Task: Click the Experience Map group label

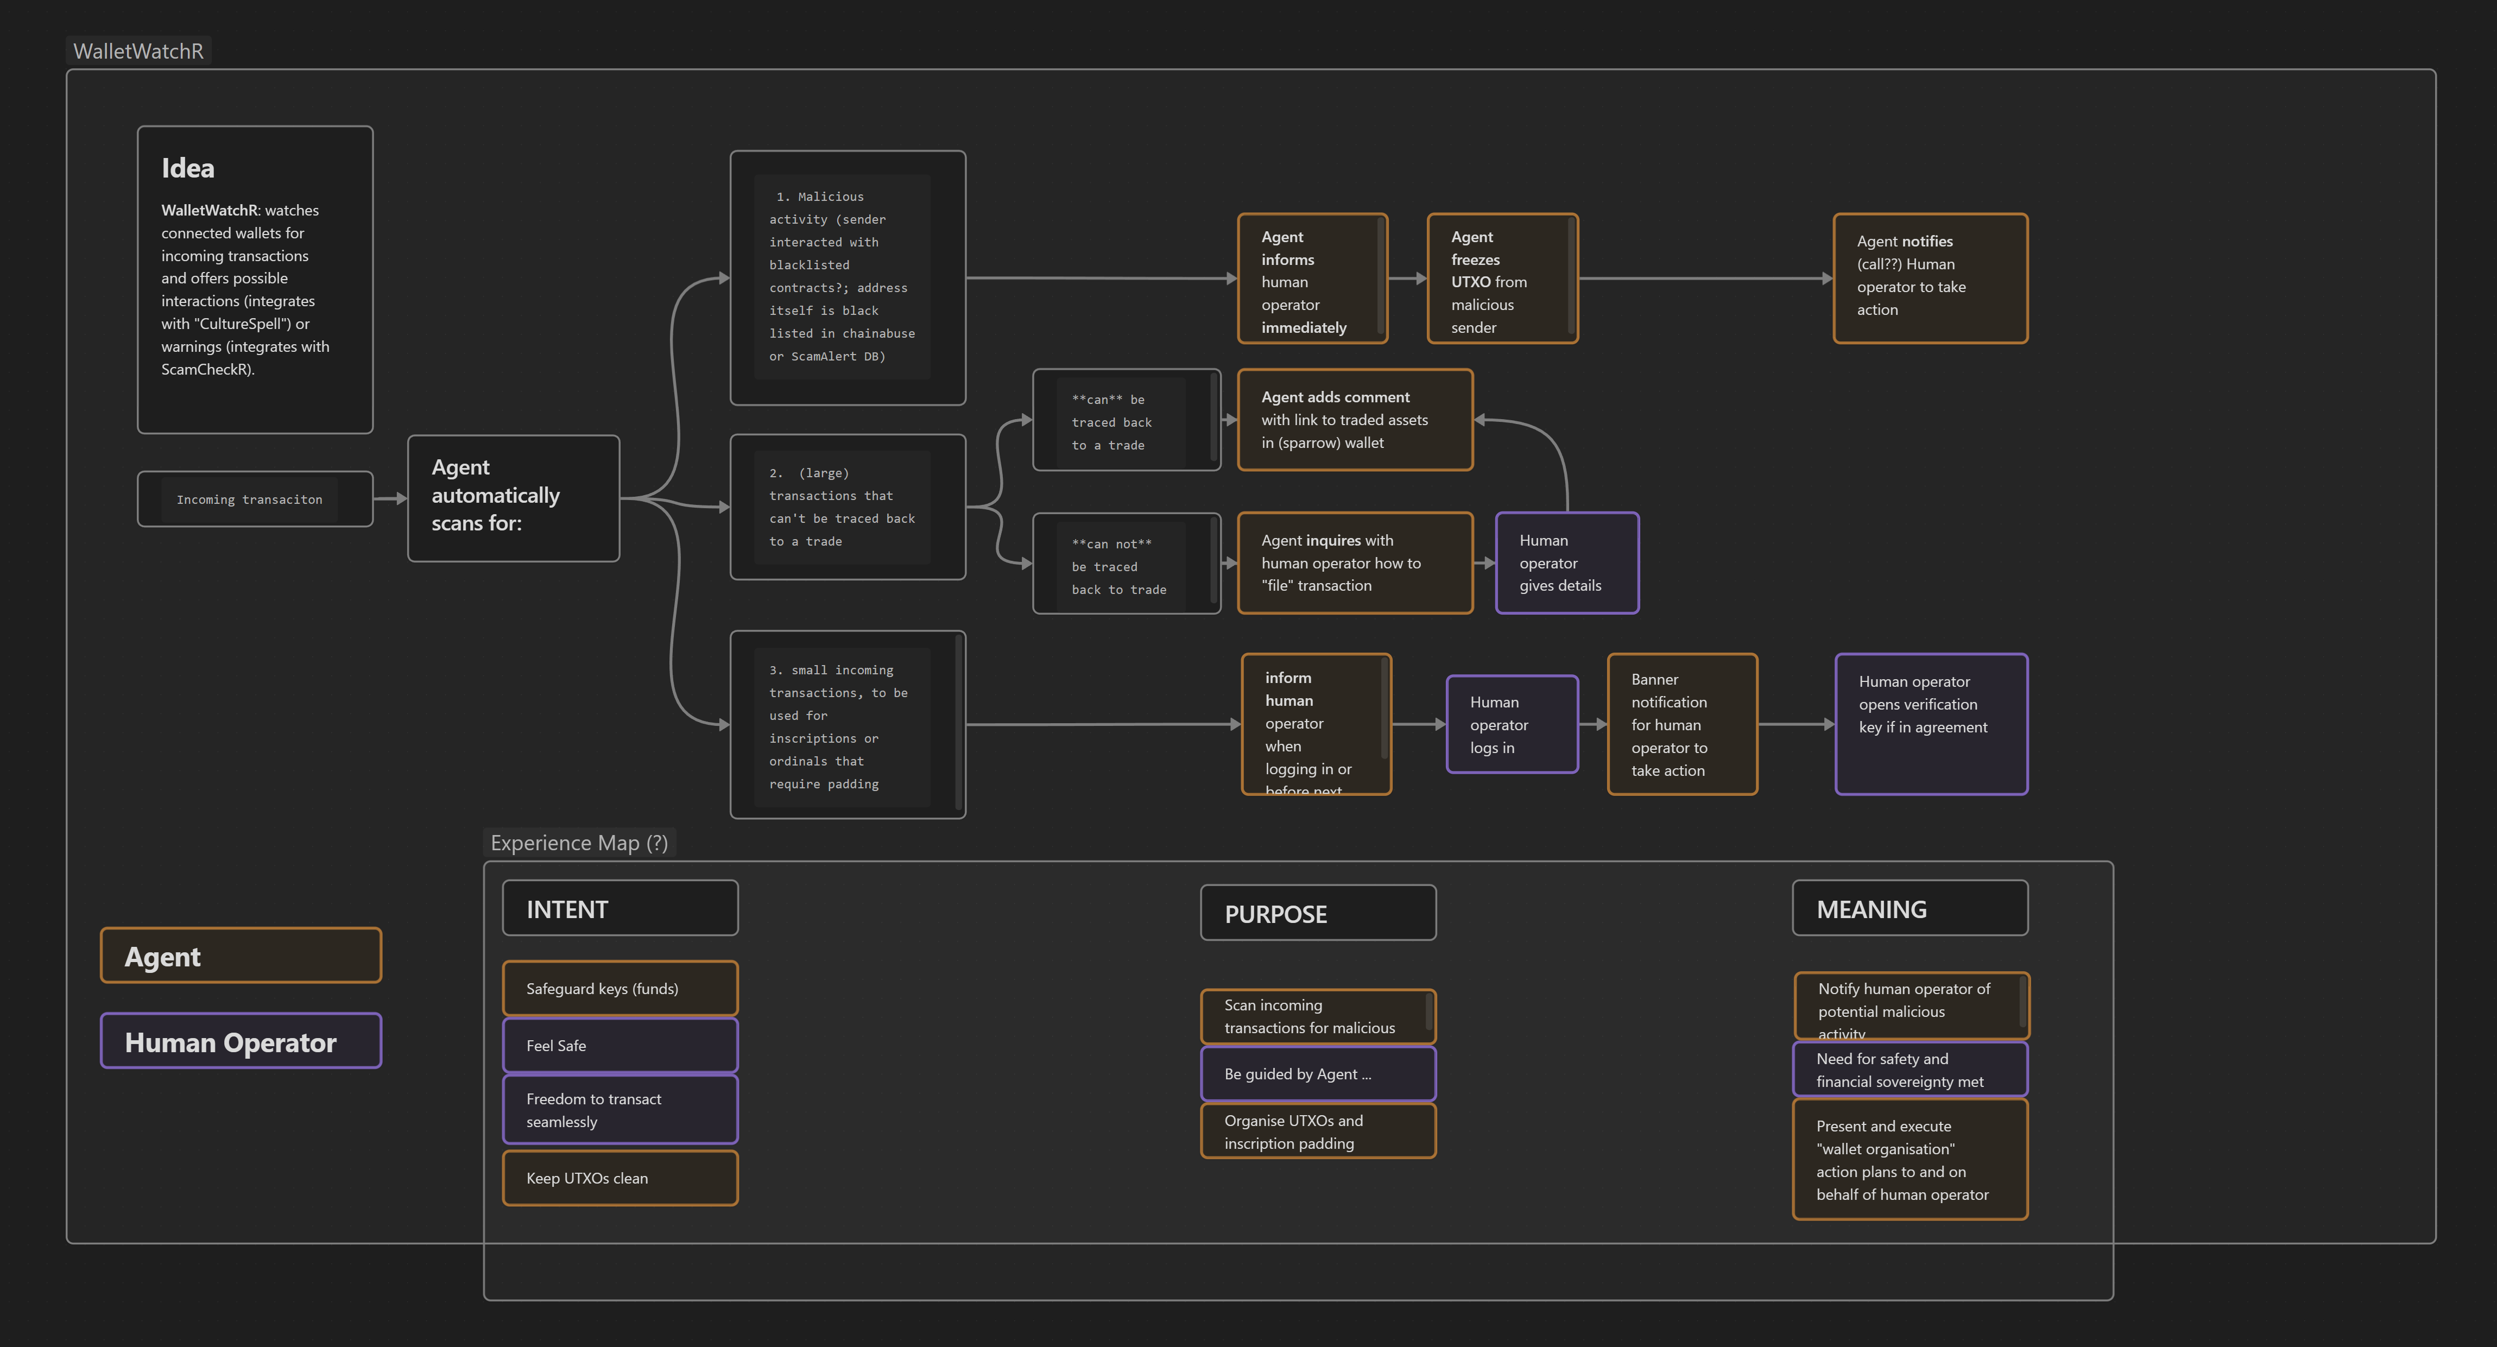Action: pyautogui.click(x=579, y=843)
